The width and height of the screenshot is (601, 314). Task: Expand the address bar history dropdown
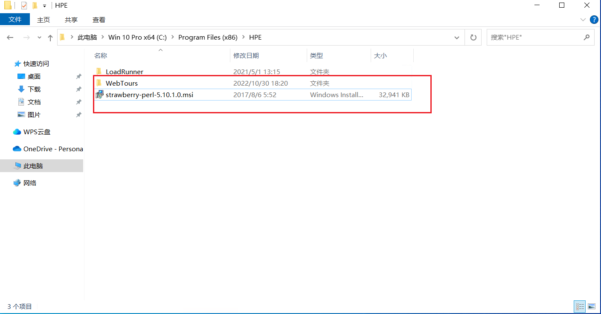tap(457, 37)
